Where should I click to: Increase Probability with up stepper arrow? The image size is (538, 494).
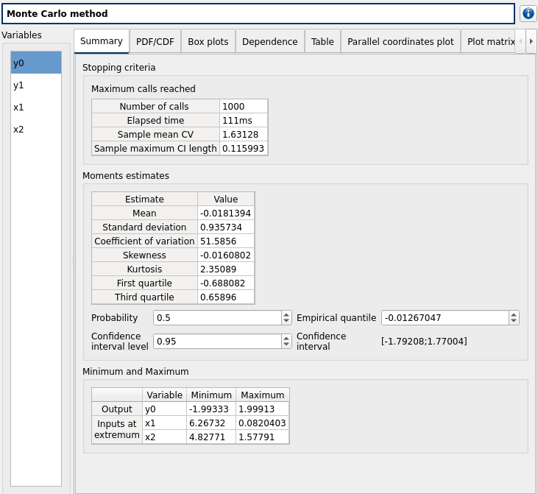(286, 314)
